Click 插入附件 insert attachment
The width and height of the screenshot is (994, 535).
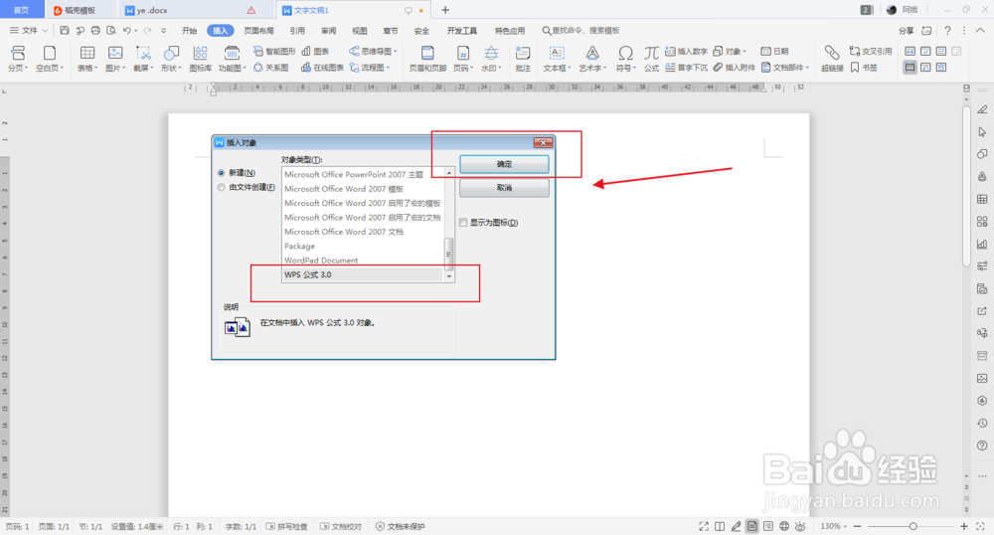coord(734,68)
